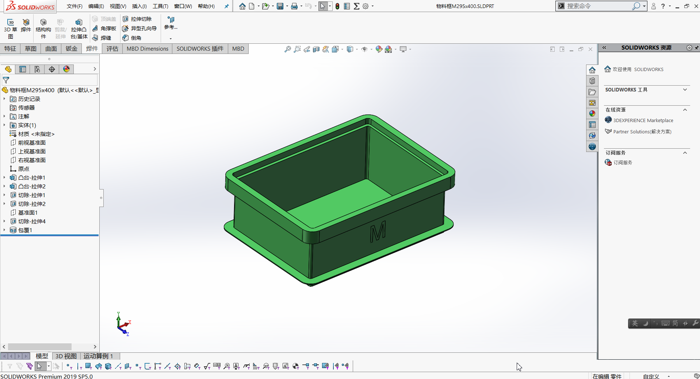Expand the 切除-拉伸4 feature node
The width and height of the screenshot is (700, 379).
point(4,222)
